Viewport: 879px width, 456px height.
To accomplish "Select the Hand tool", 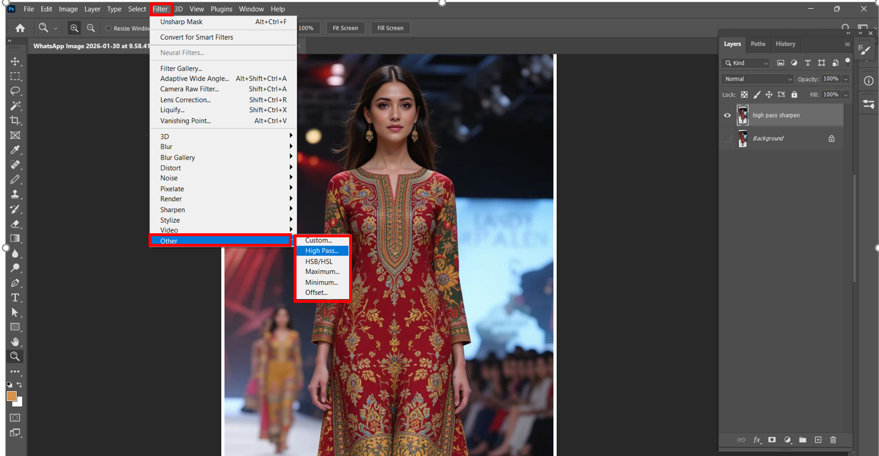I will pos(15,341).
